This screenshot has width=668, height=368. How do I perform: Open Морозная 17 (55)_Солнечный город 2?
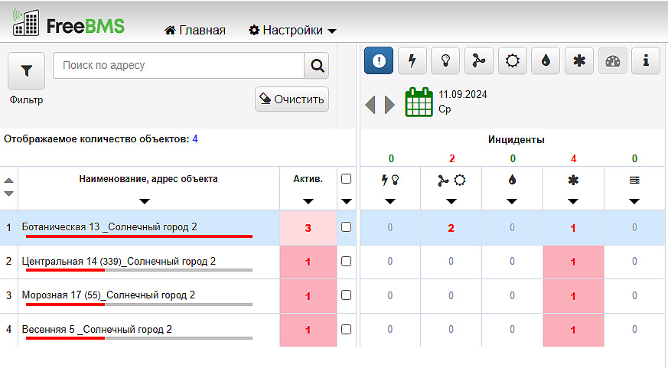coord(108,295)
